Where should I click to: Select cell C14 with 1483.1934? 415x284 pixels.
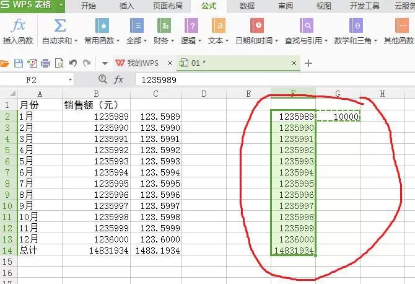coord(156,251)
